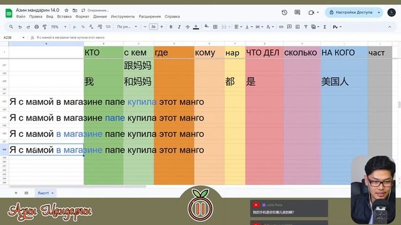Toggle italic formatting

(179, 27)
